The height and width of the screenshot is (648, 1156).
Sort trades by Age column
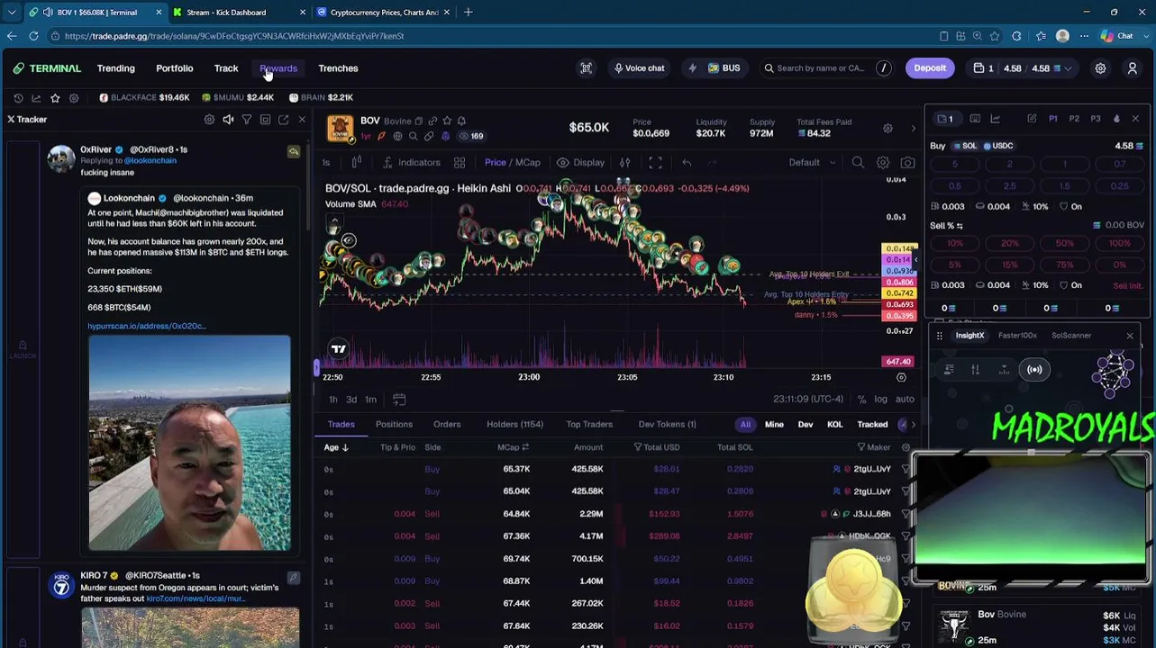[336, 447]
